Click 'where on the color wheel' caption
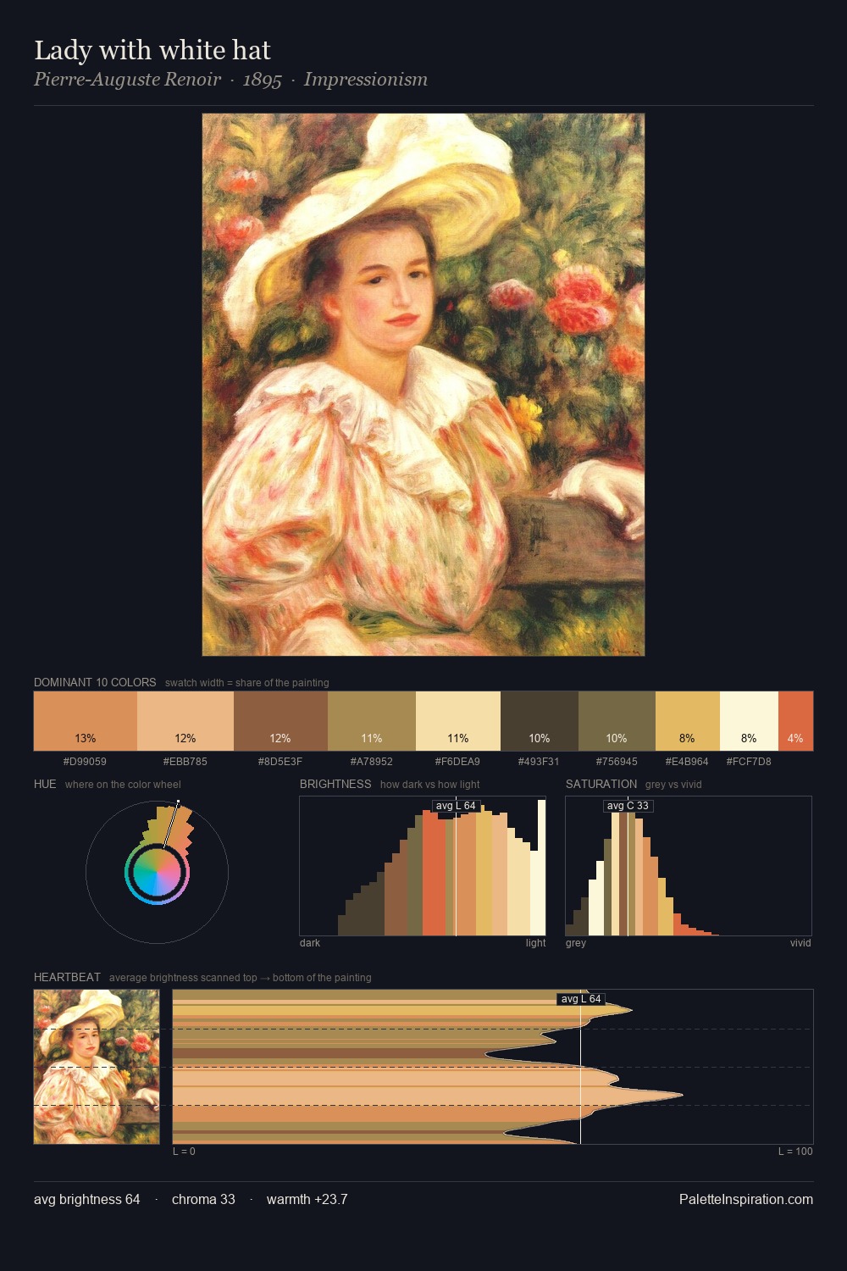 (x=123, y=785)
